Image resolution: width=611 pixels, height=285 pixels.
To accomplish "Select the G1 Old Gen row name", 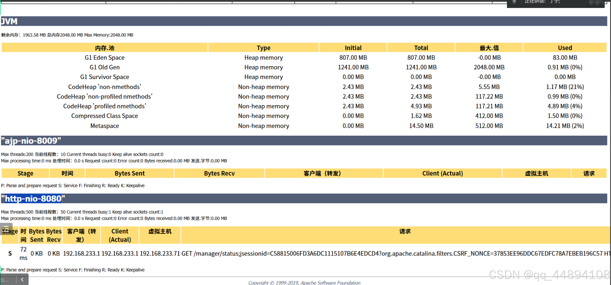I will tap(104, 67).
